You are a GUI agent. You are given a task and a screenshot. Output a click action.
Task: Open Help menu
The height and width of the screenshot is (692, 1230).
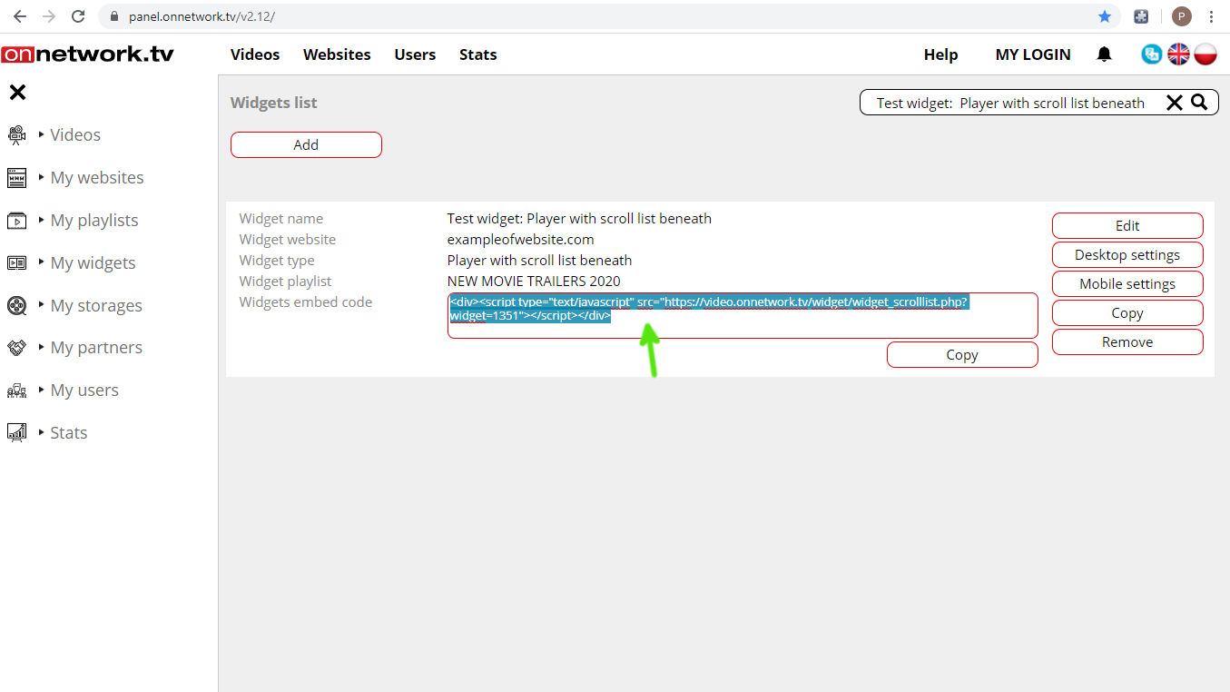940,54
